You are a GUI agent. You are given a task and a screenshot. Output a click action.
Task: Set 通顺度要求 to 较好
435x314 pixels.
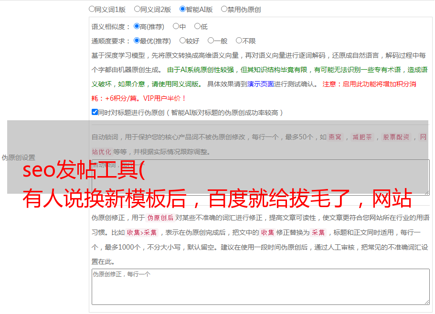pyautogui.click(x=182, y=41)
